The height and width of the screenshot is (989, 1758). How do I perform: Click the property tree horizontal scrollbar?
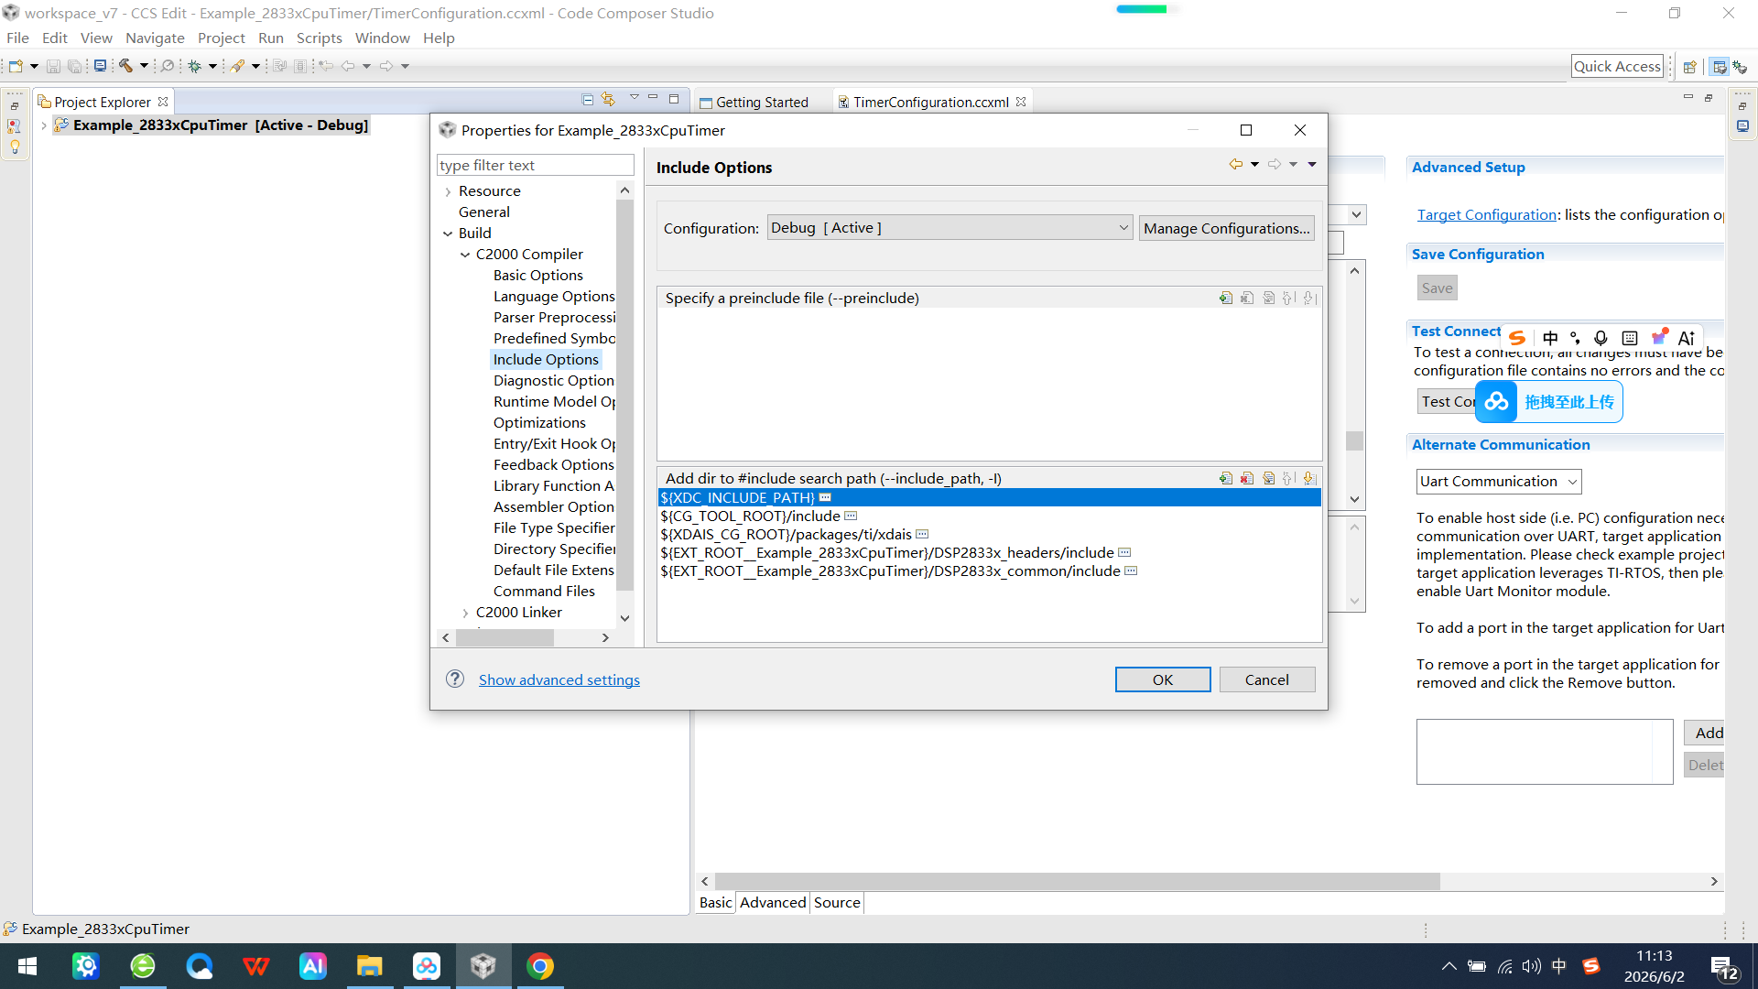click(x=505, y=637)
